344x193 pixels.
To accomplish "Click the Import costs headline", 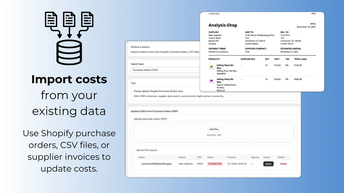I will (69, 79).
